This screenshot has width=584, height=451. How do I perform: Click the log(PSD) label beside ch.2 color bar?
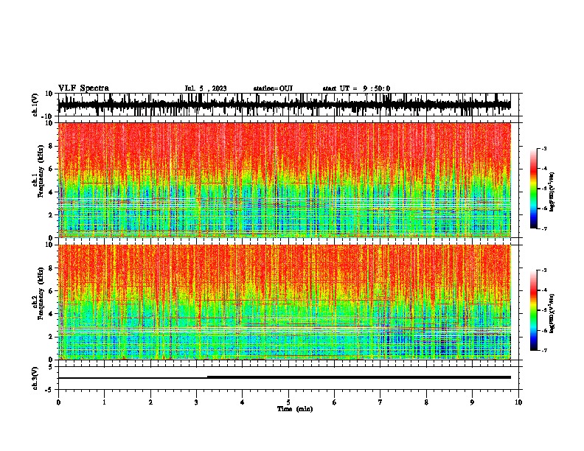[x=552, y=313]
